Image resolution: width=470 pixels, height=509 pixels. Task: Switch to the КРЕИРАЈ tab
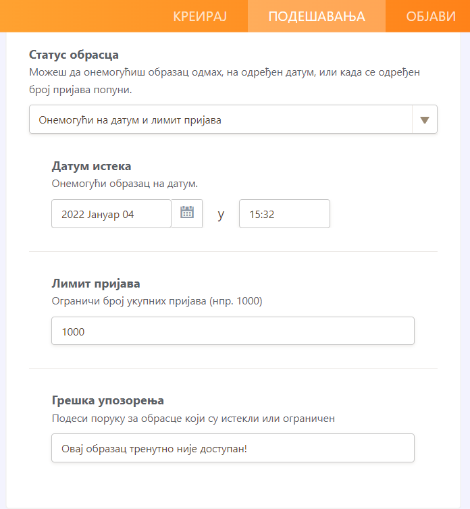point(199,16)
